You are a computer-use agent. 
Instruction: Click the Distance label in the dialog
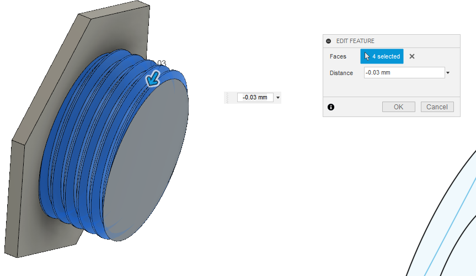tap(341, 73)
